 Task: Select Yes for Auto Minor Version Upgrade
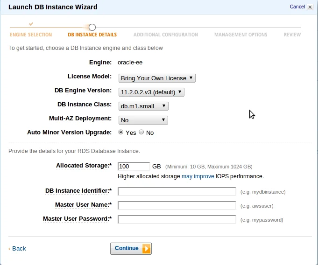coord(120,132)
